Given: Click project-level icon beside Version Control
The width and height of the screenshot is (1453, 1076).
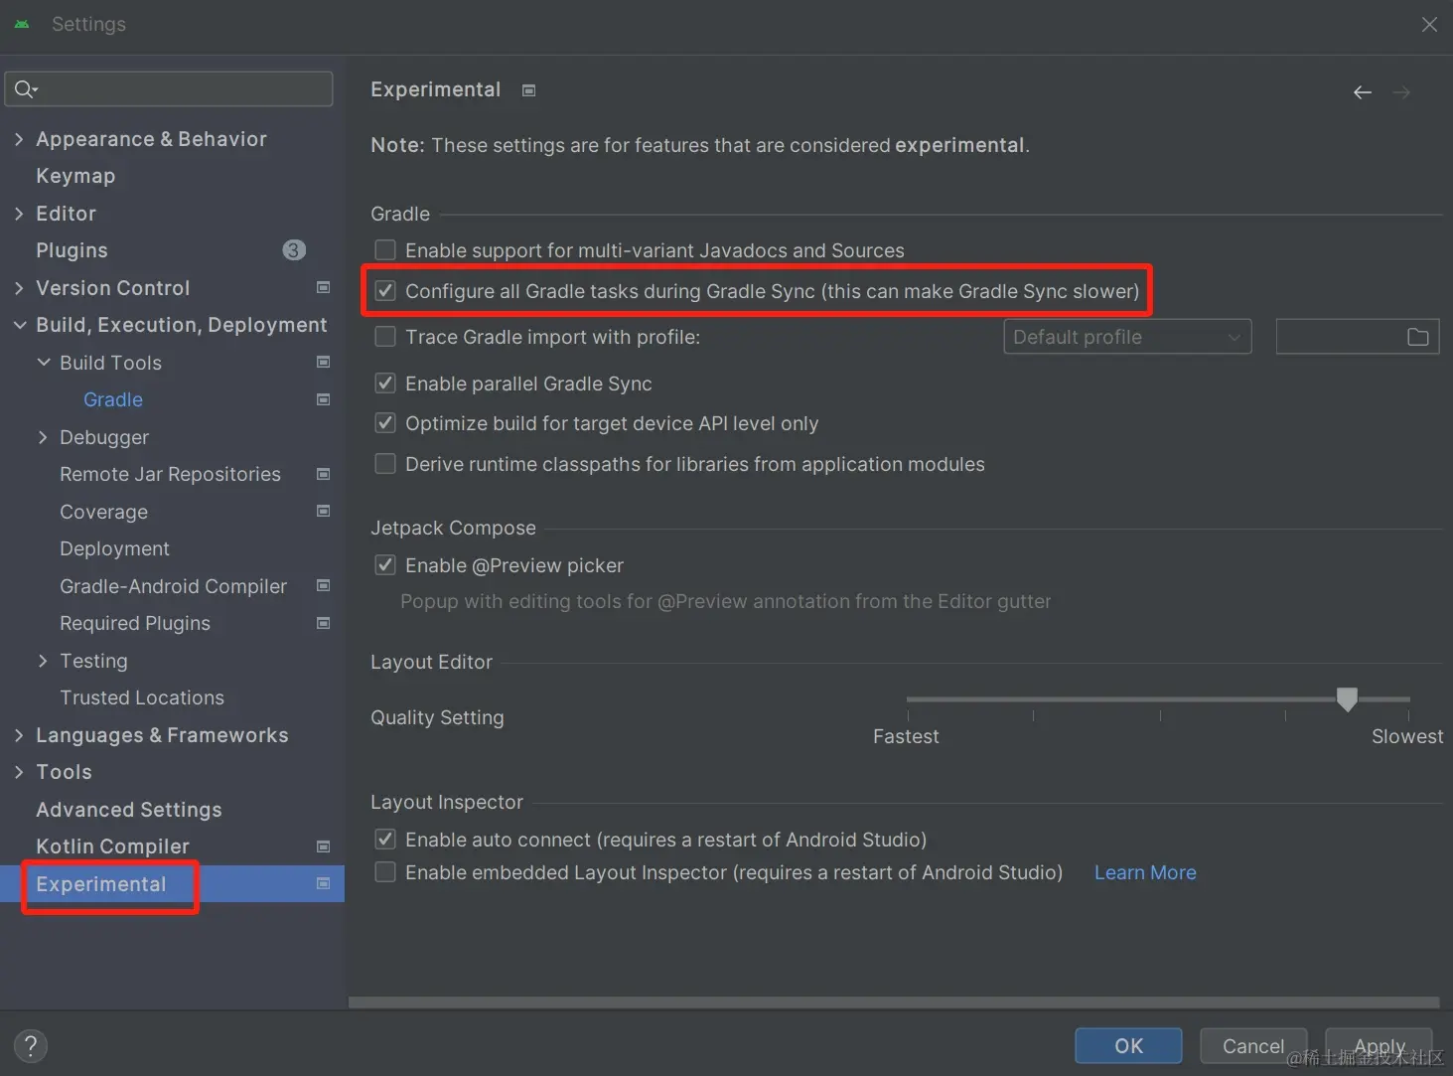Looking at the screenshot, I should coord(323,287).
